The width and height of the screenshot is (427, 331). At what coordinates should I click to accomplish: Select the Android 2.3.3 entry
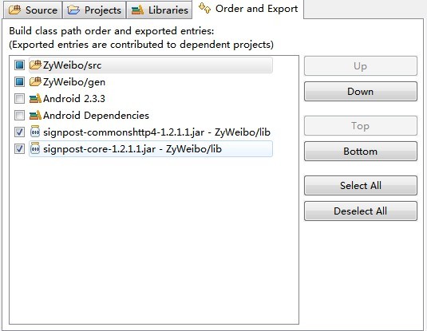click(x=74, y=99)
